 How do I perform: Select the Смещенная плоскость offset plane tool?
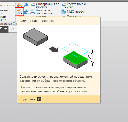[19, 12]
